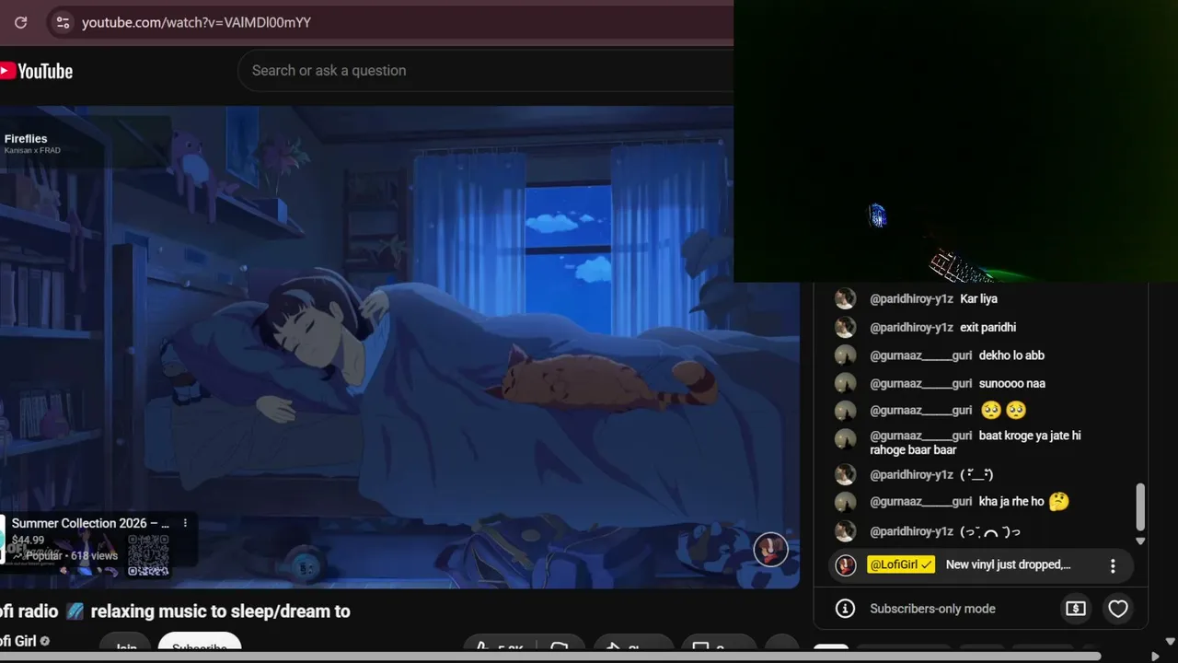1178x663 pixels.
Task: Click the 'Subscribers-only mode' text
Action: tap(932, 609)
